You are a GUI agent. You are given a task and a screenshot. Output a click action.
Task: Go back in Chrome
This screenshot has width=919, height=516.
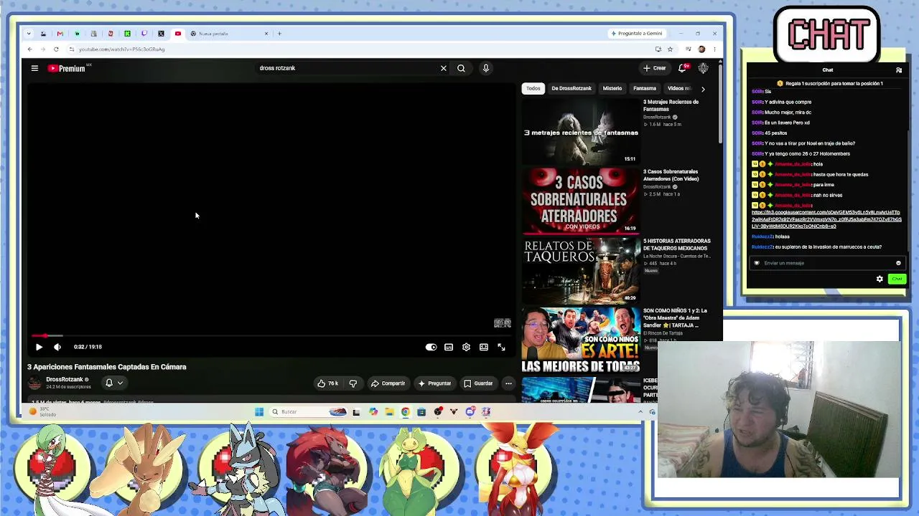click(x=29, y=49)
